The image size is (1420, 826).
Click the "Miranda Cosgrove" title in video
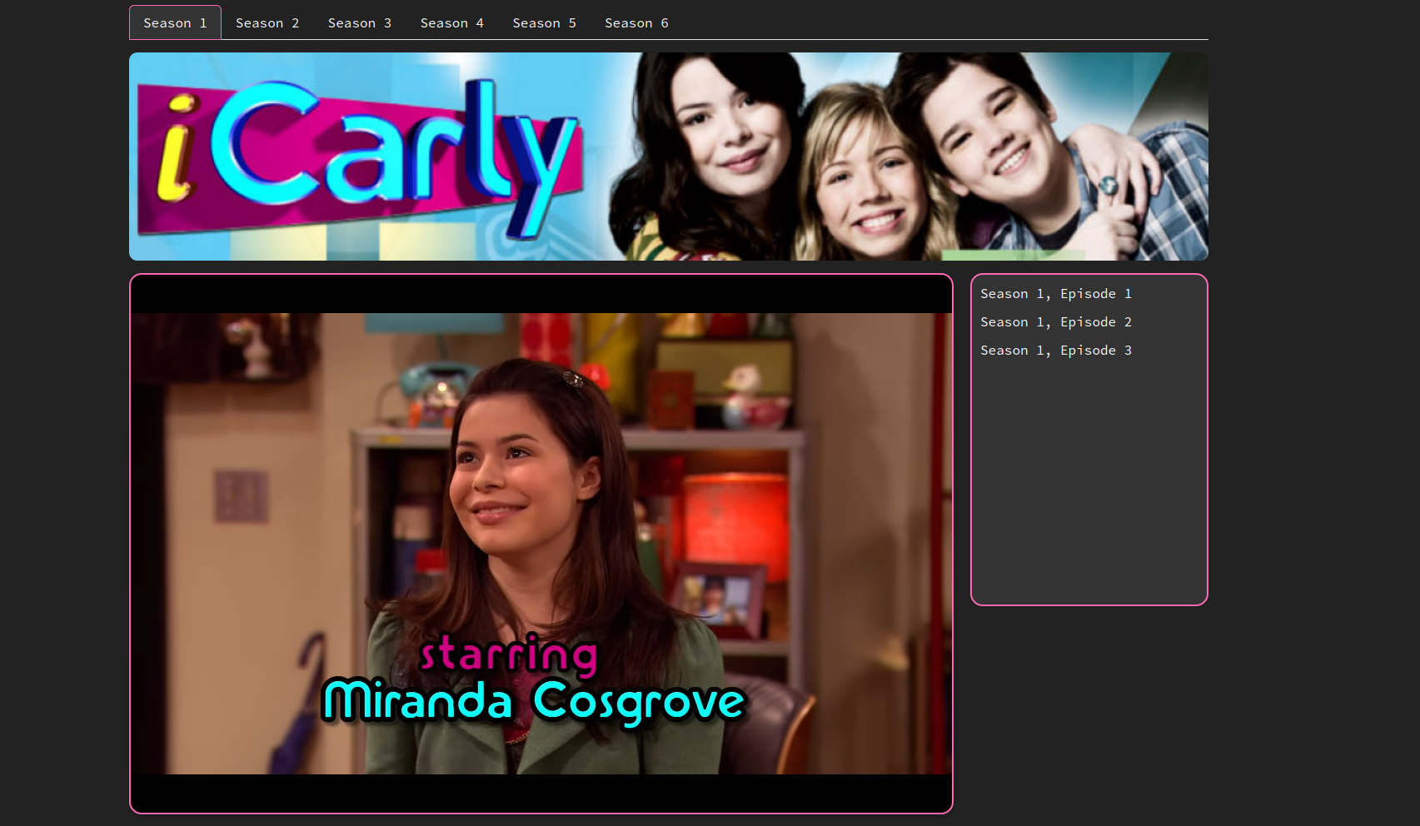coord(534,701)
